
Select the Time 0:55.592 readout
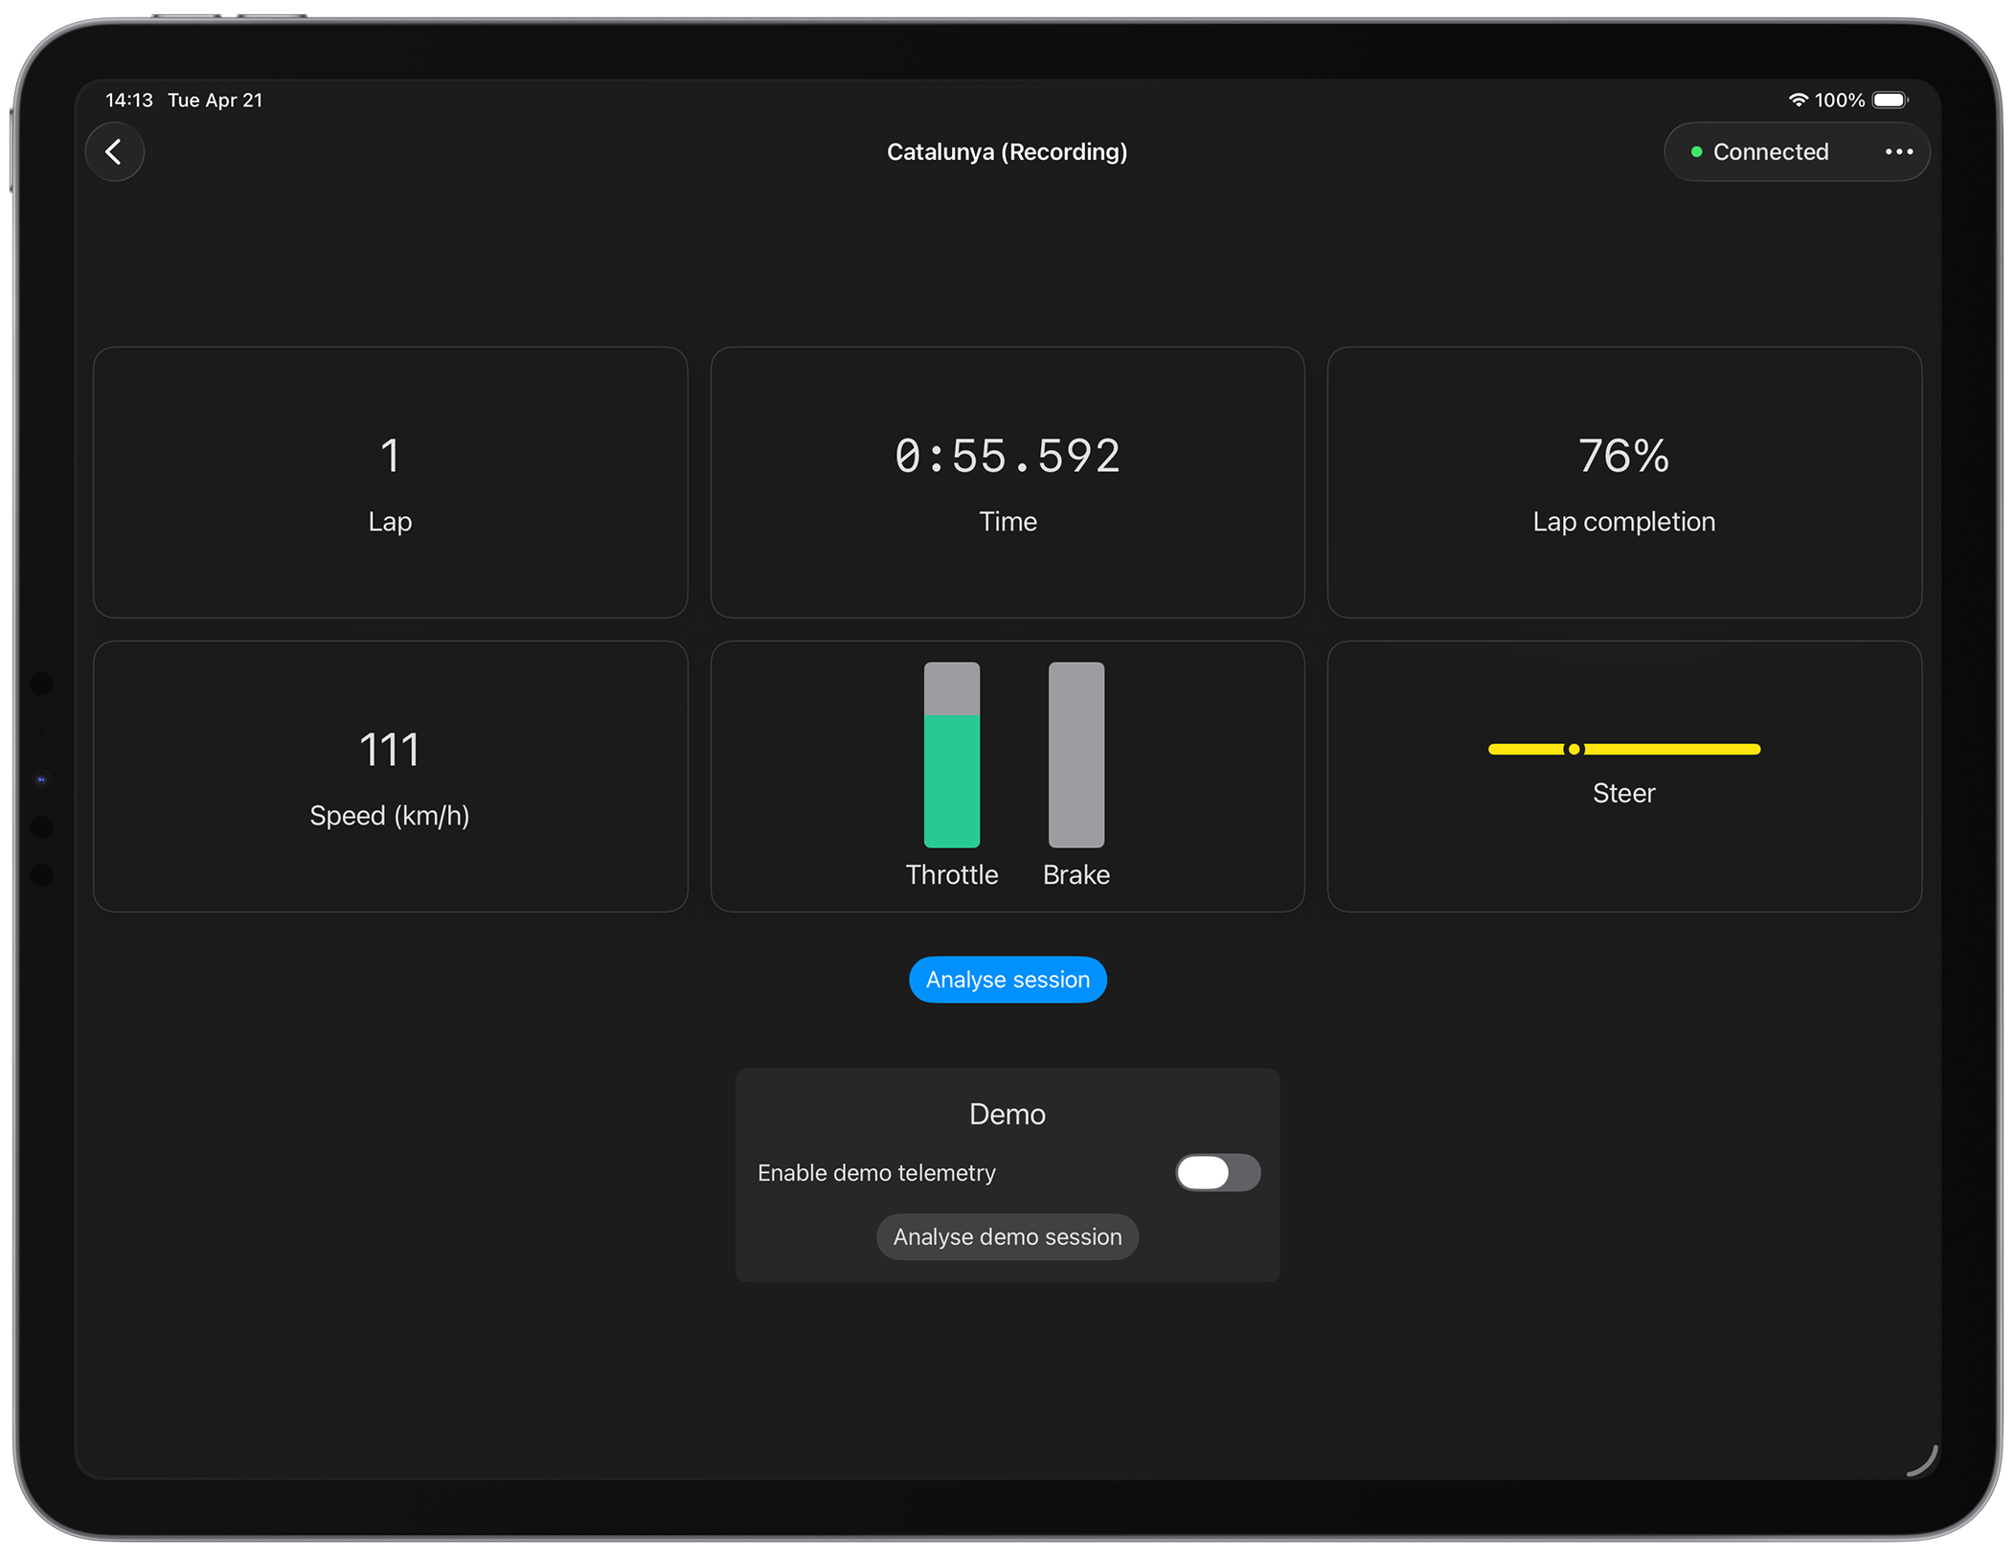[x=1007, y=455]
